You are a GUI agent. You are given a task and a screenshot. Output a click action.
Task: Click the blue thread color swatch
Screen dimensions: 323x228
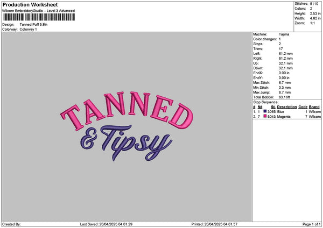(265, 111)
